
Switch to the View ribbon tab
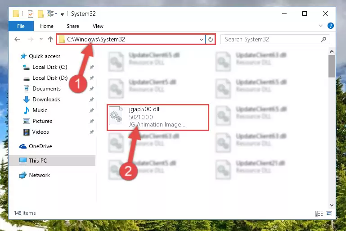coord(98,26)
